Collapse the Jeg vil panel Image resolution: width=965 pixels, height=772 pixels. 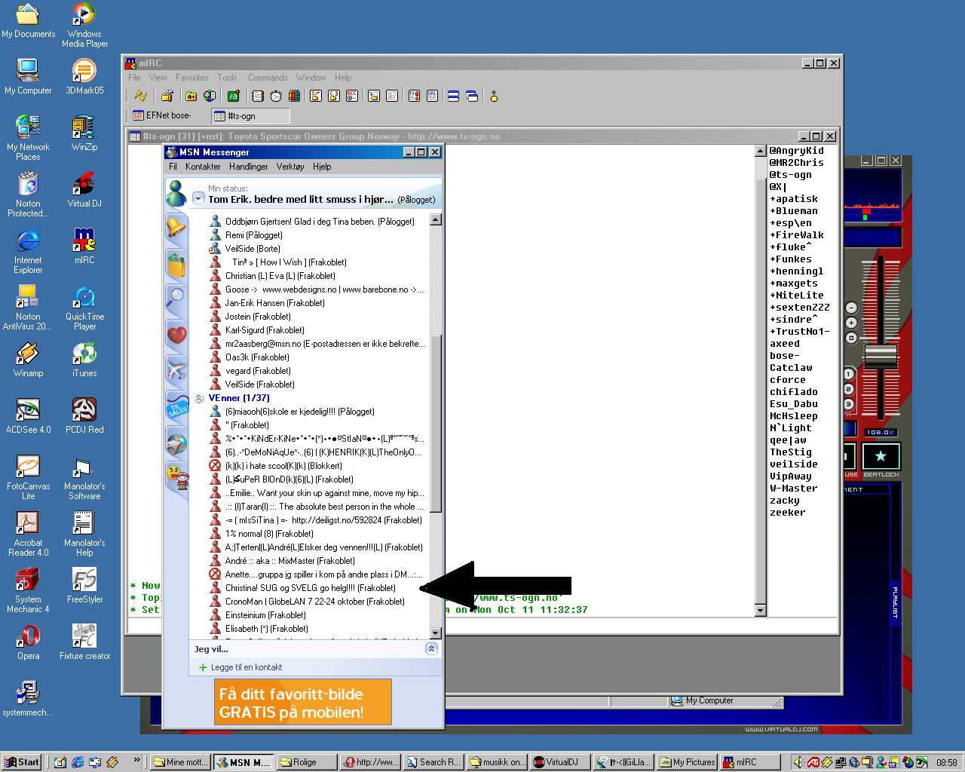click(431, 648)
